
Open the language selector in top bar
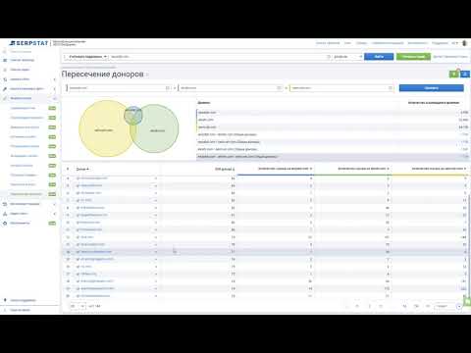[x=455, y=43]
